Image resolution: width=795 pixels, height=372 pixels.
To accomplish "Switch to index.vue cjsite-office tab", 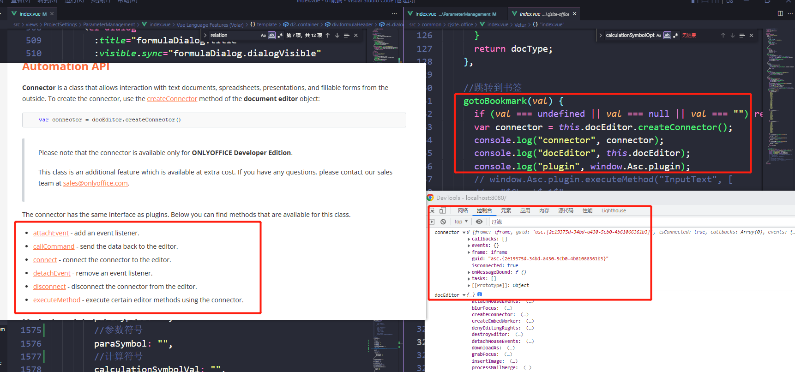I will pos(544,14).
